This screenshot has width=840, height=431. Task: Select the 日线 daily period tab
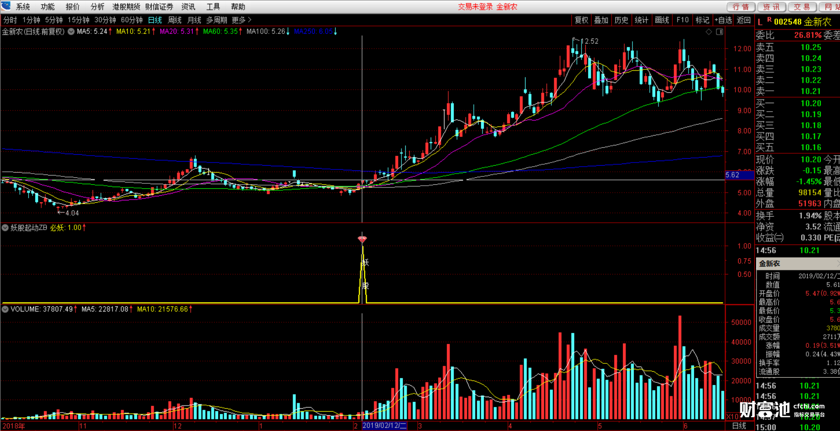coord(155,20)
